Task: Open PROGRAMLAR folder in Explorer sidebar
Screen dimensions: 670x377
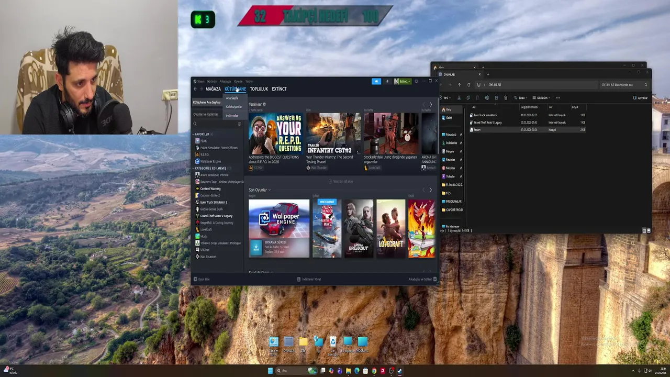Action: tap(452, 202)
